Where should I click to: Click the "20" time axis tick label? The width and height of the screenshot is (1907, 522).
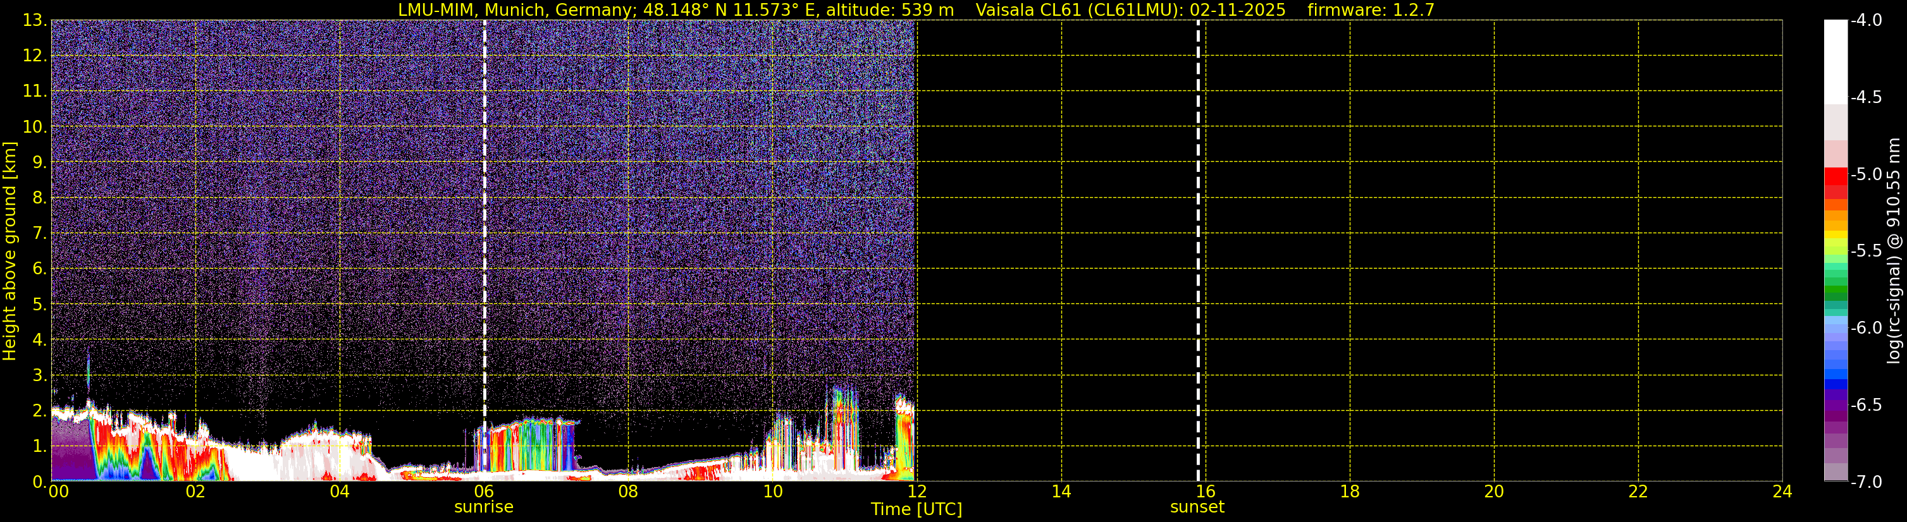click(x=1494, y=492)
